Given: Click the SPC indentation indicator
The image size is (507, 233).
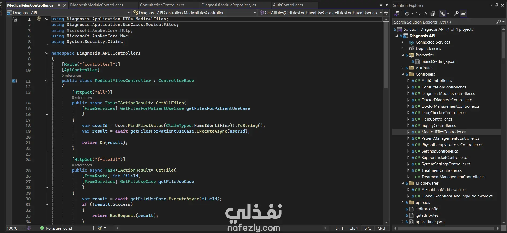Looking at the screenshot, I should click(368, 228).
